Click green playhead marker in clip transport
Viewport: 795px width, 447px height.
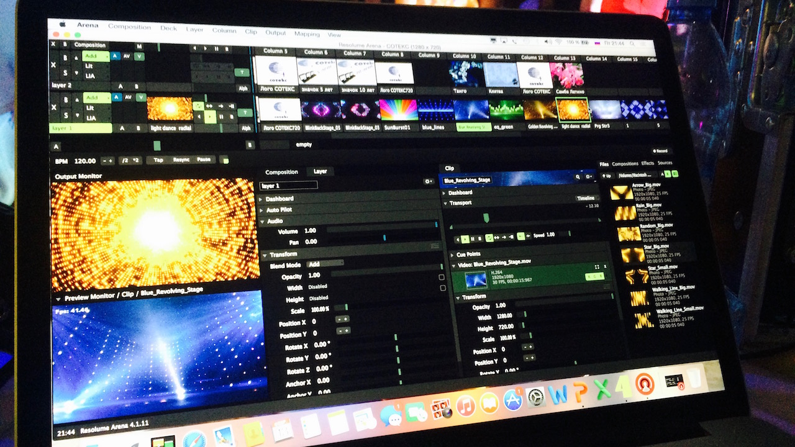point(486,217)
